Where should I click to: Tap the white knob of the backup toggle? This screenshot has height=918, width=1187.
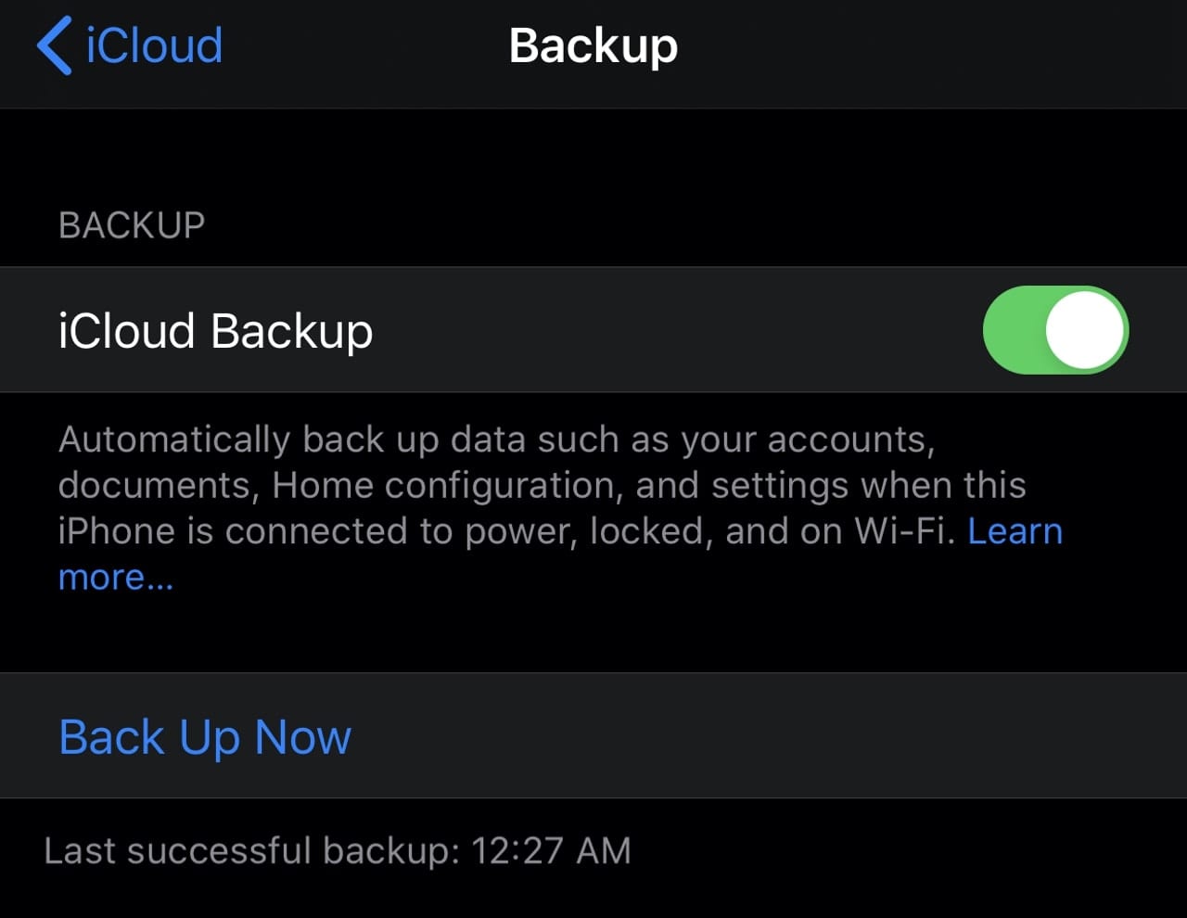(x=1085, y=330)
